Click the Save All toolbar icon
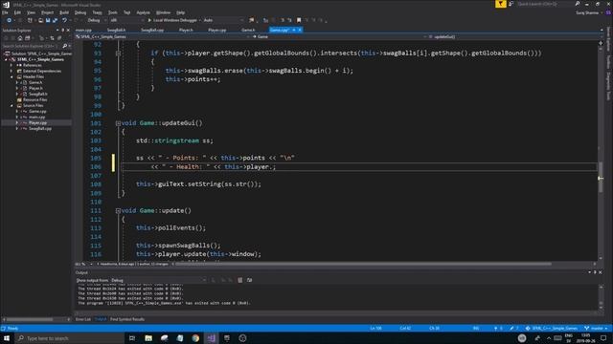This screenshot has width=613, height=344. (55, 20)
